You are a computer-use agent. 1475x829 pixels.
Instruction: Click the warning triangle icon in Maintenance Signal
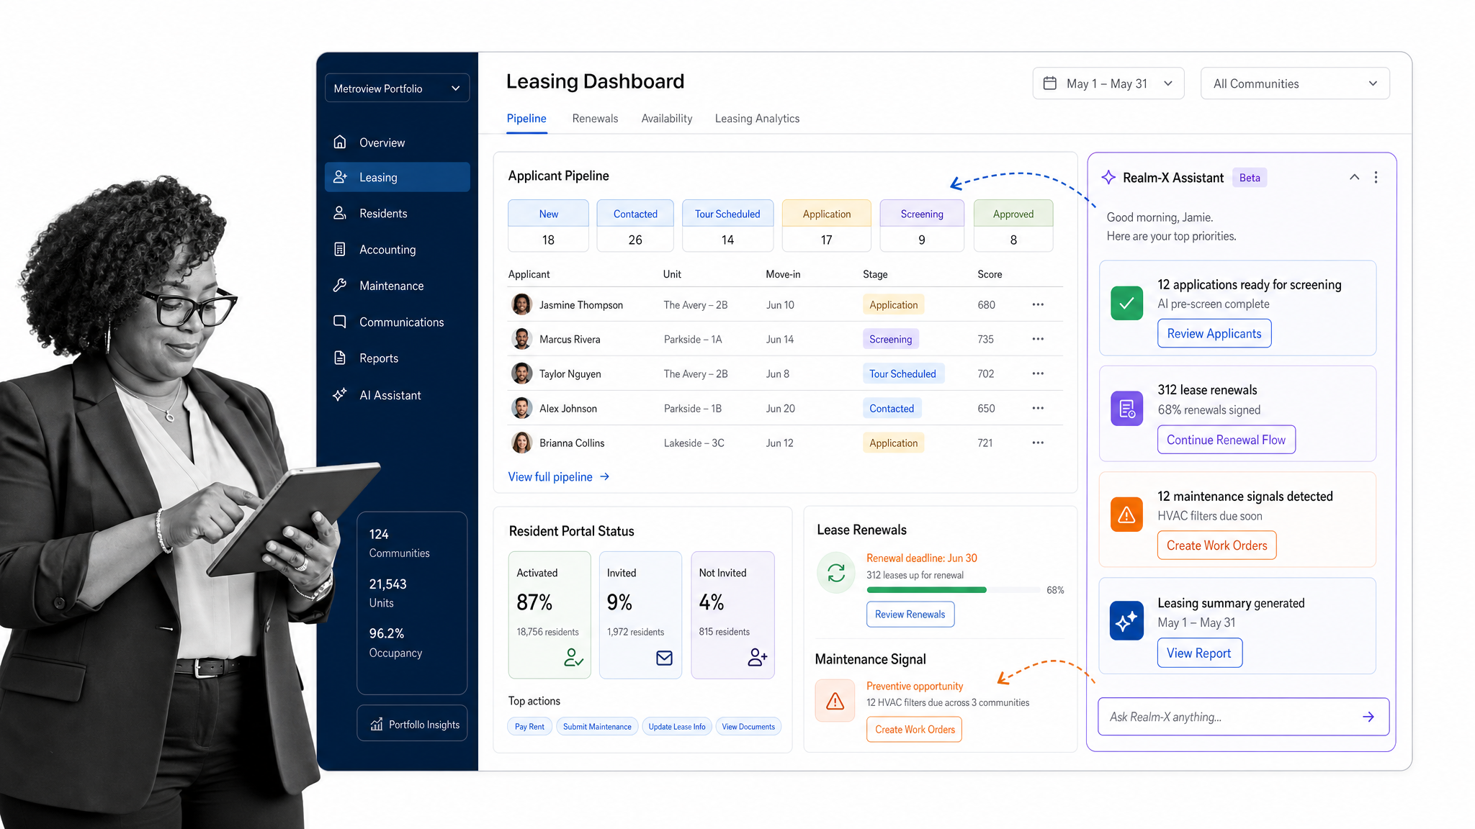(835, 701)
